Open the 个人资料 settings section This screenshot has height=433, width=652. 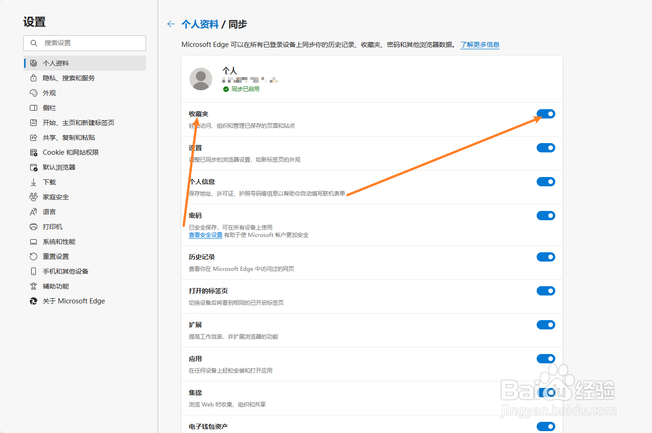(85, 63)
